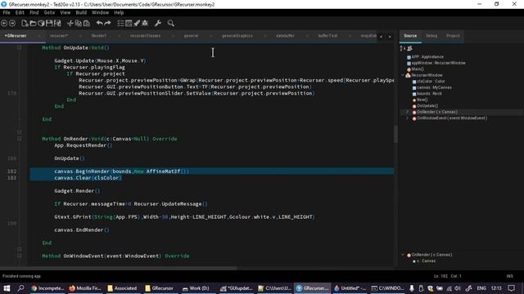Select New() in the source tree
Image resolution: width=524 pixels, height=294 pixels.
422,100
